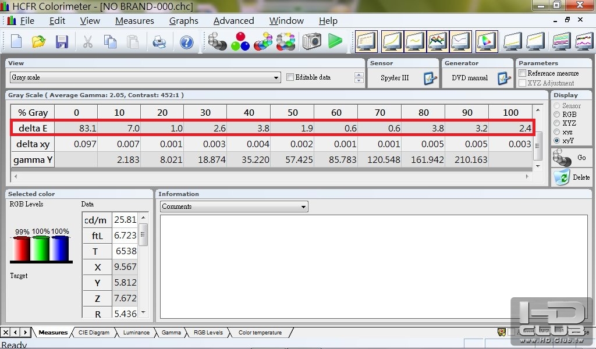This screenshot has width=596, height=349.
Task: Open the color temperature graph monitor icon
Action: click(461, 41)
